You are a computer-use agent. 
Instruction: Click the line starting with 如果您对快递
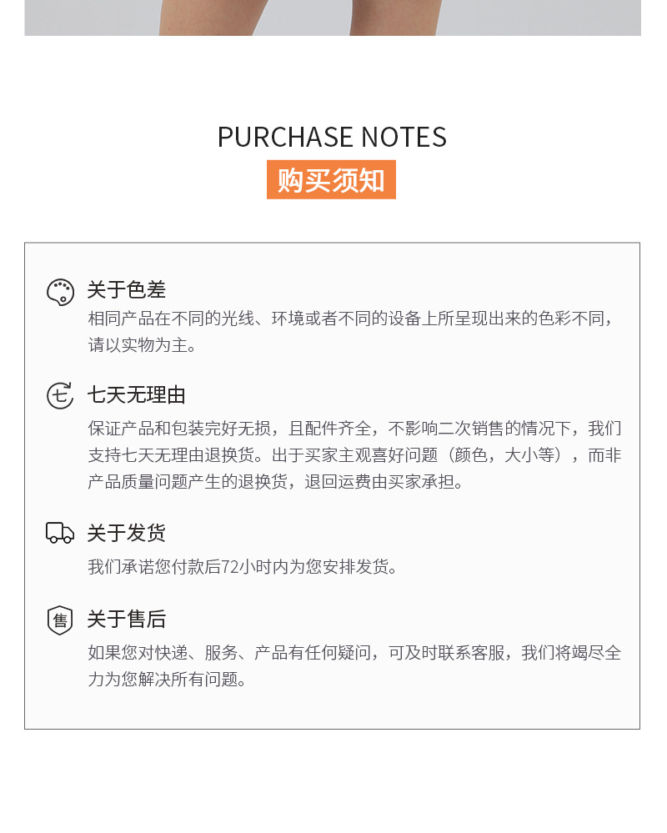[354, 653]
